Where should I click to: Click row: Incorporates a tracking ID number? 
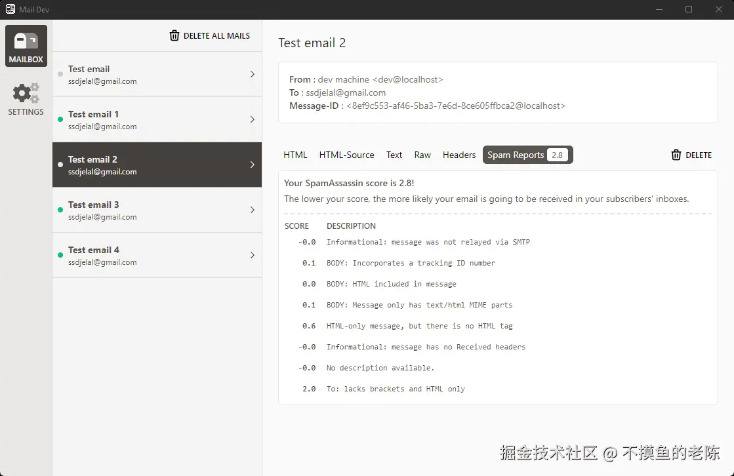point(411,263)
